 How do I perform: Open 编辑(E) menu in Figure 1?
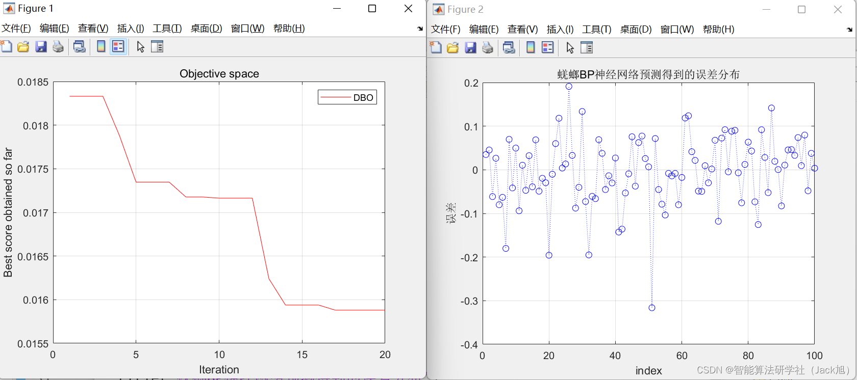click(55, 29)
